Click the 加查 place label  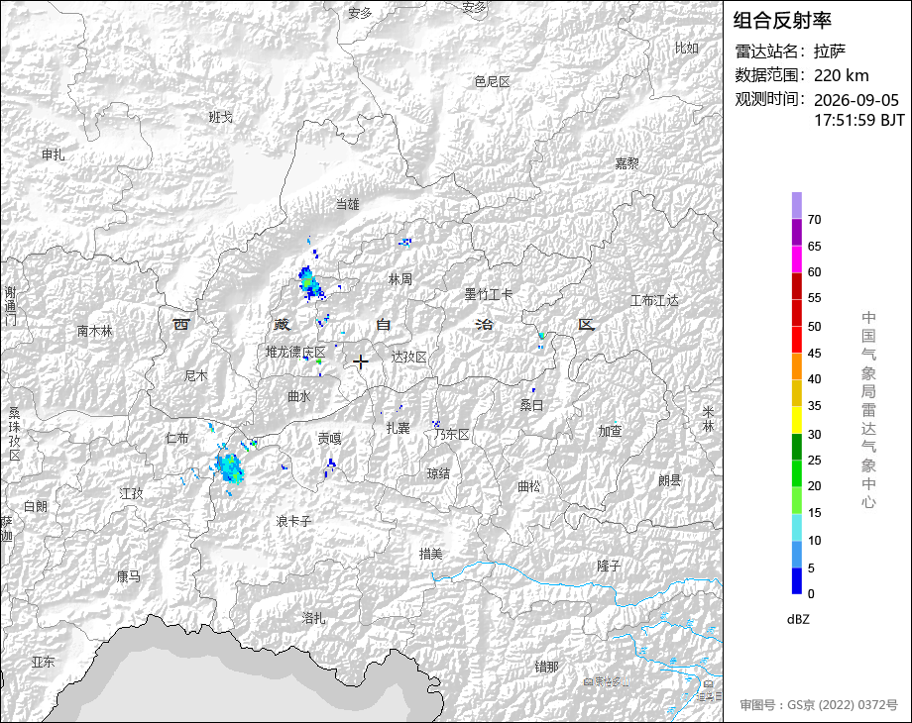[610, 431]
